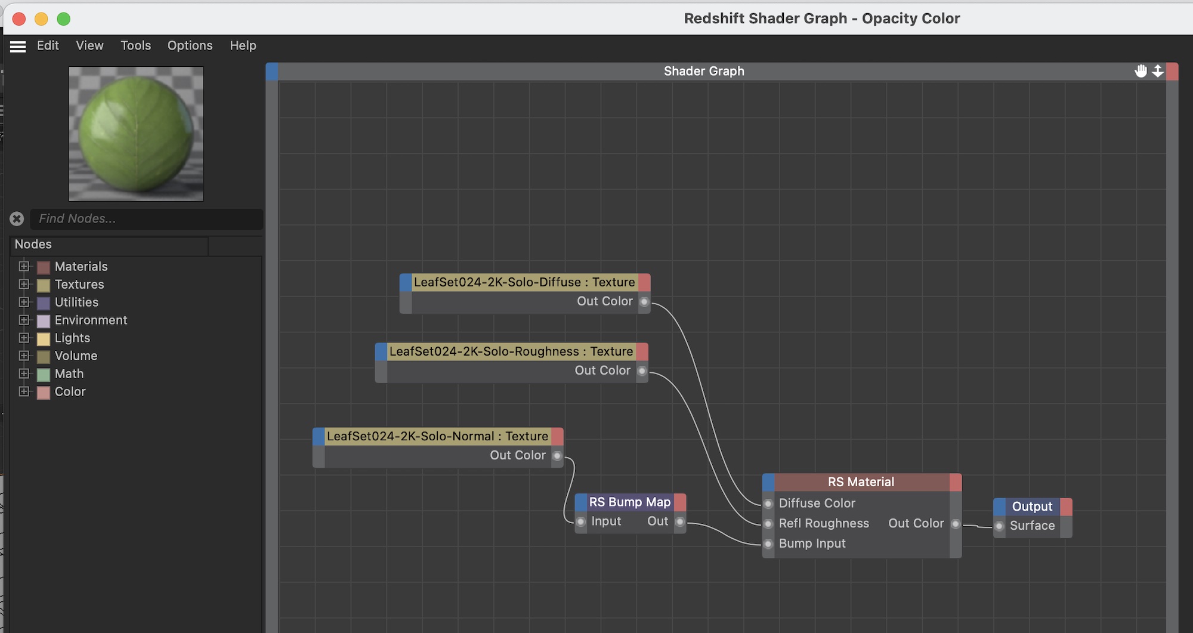Toggle red corner of RS Material node
The width and height of the screenshot is (1193, 633).
coord(956,482)
